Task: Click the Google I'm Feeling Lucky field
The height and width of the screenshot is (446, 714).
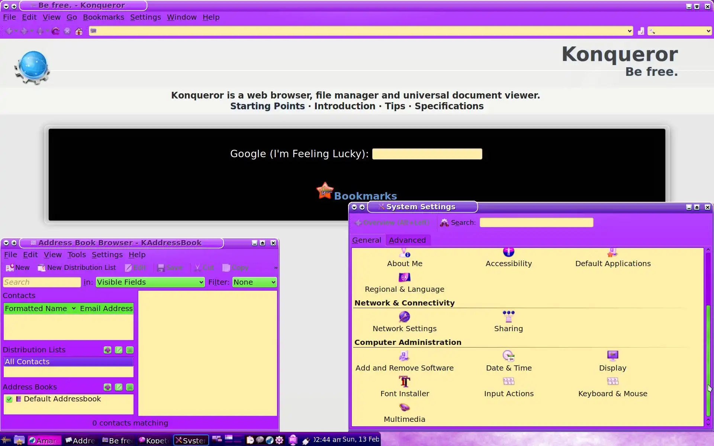Action: tap(427, 154)
